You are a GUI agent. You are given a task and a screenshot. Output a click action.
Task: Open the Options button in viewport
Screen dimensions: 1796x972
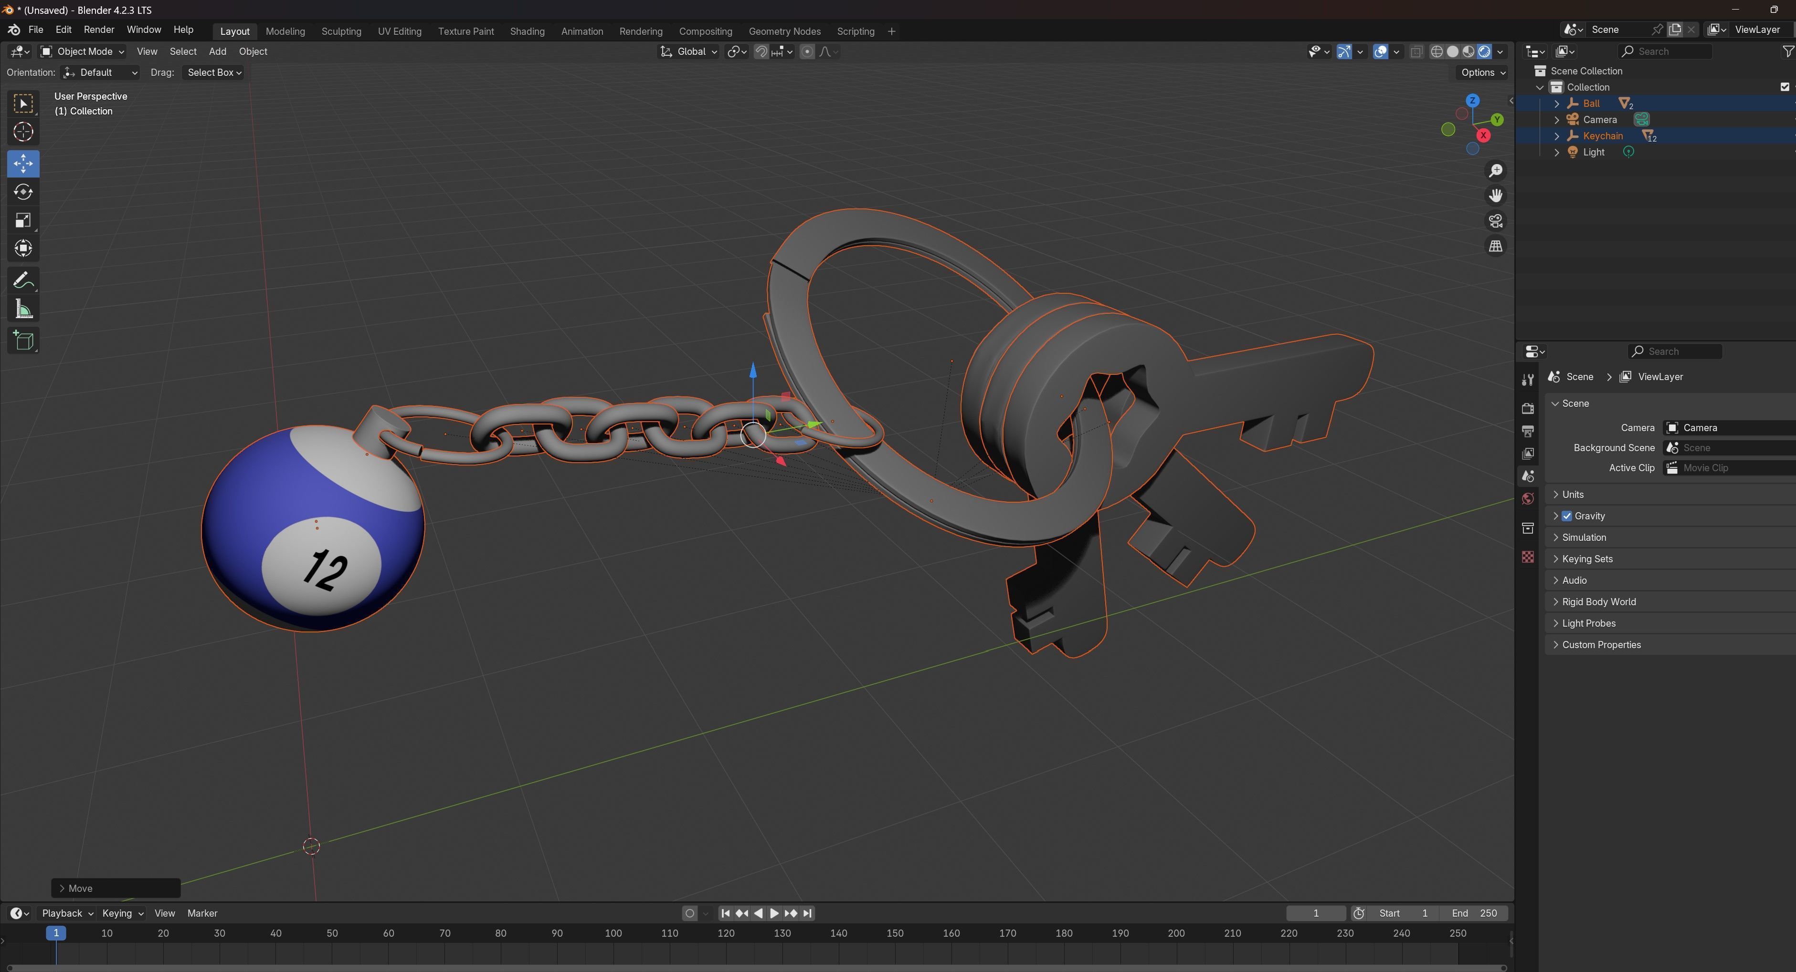point(1482,72)
